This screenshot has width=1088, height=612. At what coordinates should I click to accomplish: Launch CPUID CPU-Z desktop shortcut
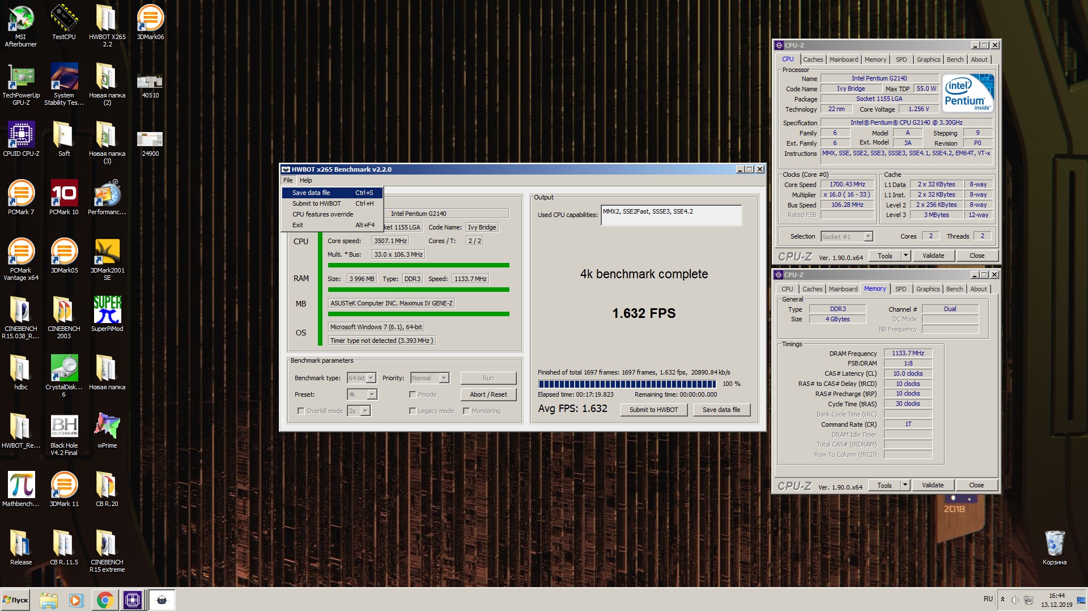(x=21, y=139)
